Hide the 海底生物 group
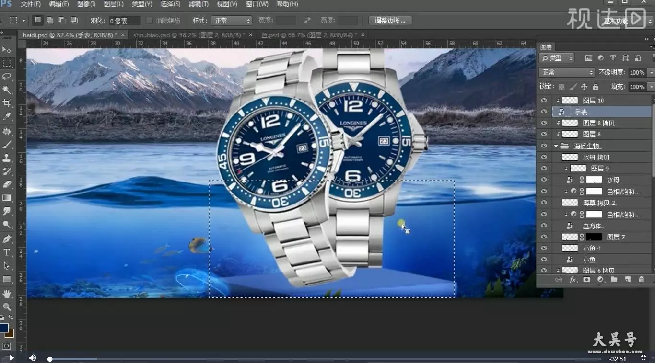This screenshot has height=363, width=655. click(544, 146)
